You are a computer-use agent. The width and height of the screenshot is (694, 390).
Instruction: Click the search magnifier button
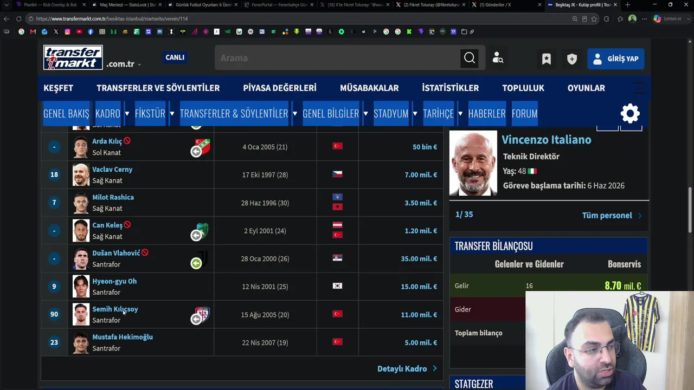point(470,58)
